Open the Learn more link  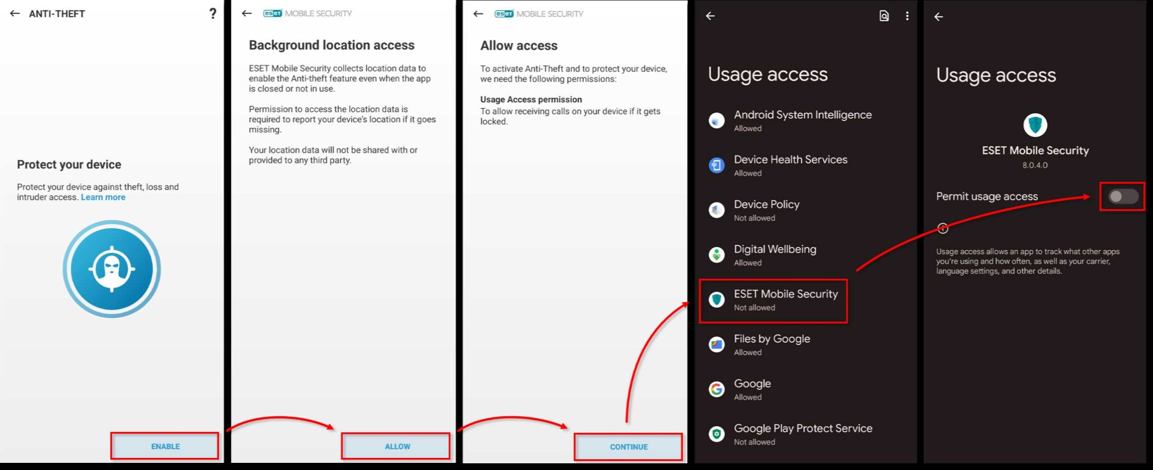click(103, 197)
